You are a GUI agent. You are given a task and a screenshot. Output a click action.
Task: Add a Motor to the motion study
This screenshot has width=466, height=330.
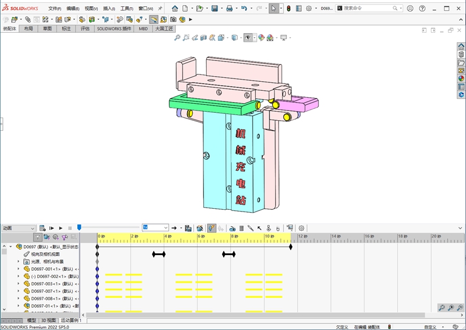click(x=232, y=228)
